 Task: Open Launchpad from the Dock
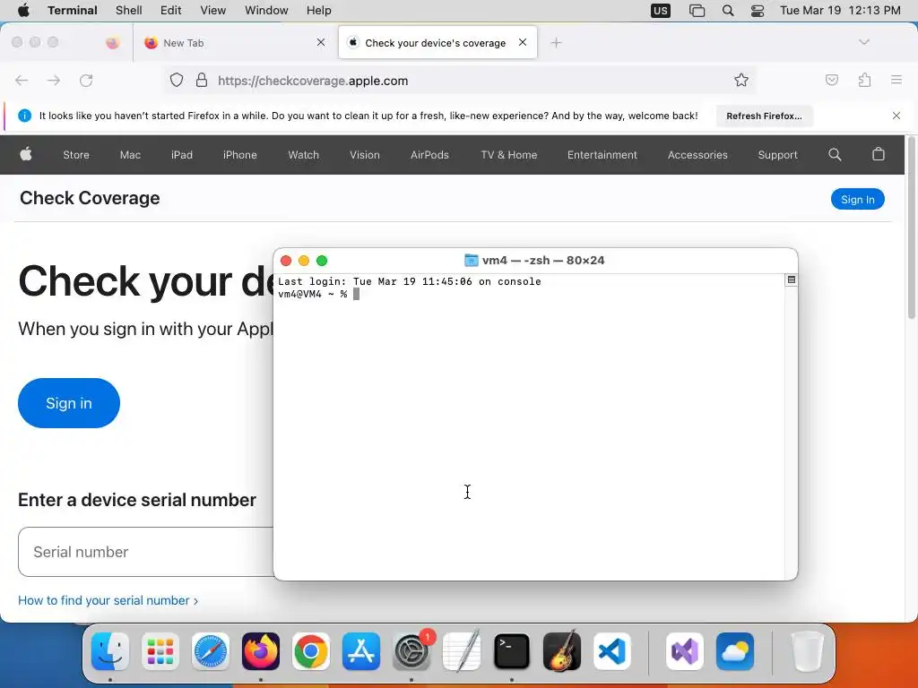click(160, 651)
